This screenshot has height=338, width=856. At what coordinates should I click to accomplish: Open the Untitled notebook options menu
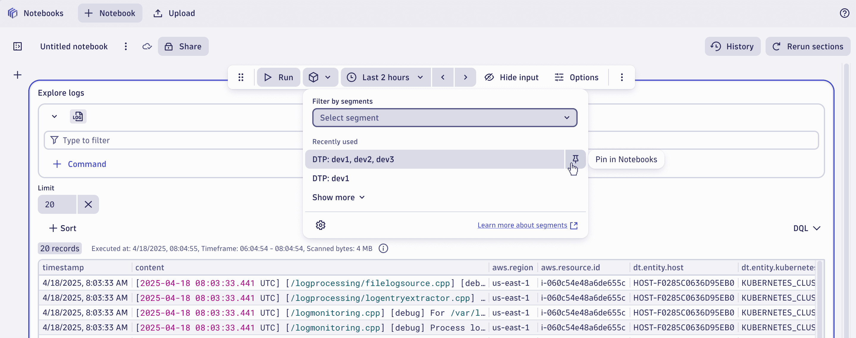[x=126, y=46]
